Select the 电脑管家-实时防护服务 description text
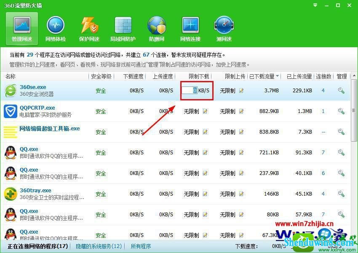 [45, 115]
